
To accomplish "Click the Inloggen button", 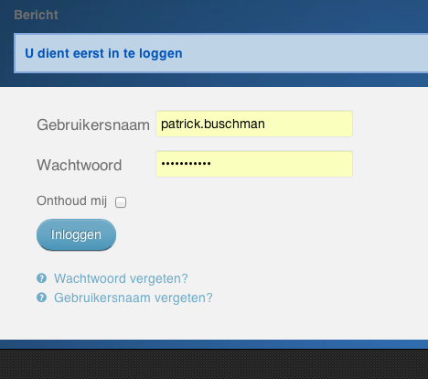I will (76, 234).
